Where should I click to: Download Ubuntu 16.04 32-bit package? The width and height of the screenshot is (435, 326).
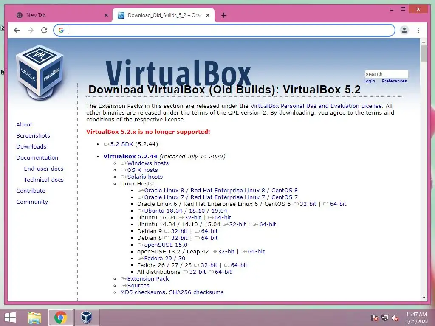[x=189, y=218]
